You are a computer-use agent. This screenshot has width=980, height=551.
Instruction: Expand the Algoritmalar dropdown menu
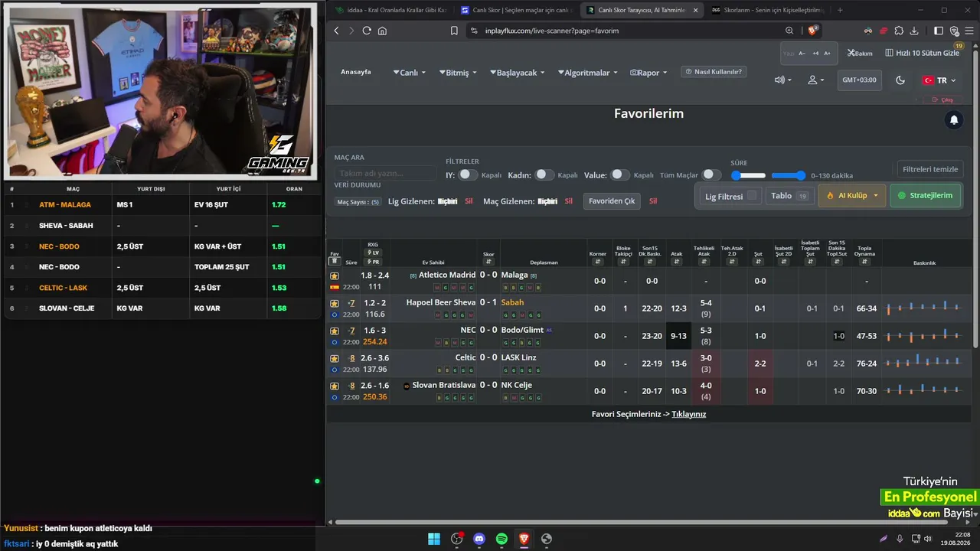(x=587, y=73)
